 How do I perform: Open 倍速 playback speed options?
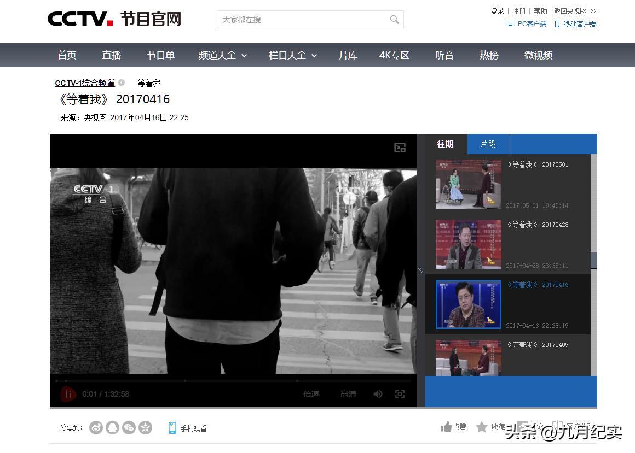click(311, 394)
